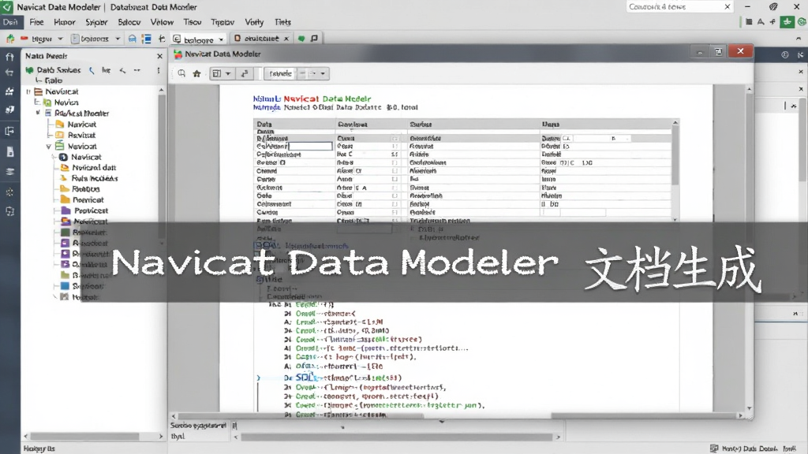Viewport: 808px width, 454px height.
Task: Toggle the checkbox in the 'Gole' table row
Action: 395,195
